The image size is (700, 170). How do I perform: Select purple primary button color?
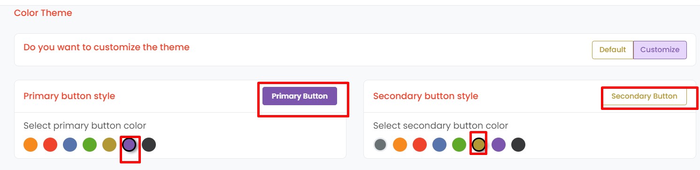pos(129,145)
